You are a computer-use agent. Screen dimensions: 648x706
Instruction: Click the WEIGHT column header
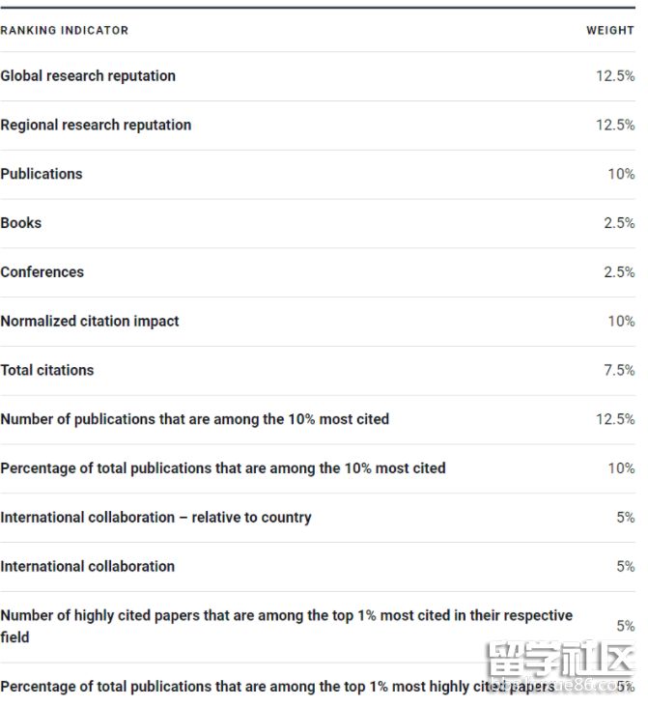[609, 31]
